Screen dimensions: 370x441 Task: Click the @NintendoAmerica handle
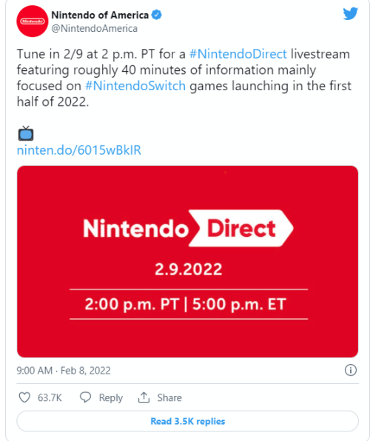point(94,28)
